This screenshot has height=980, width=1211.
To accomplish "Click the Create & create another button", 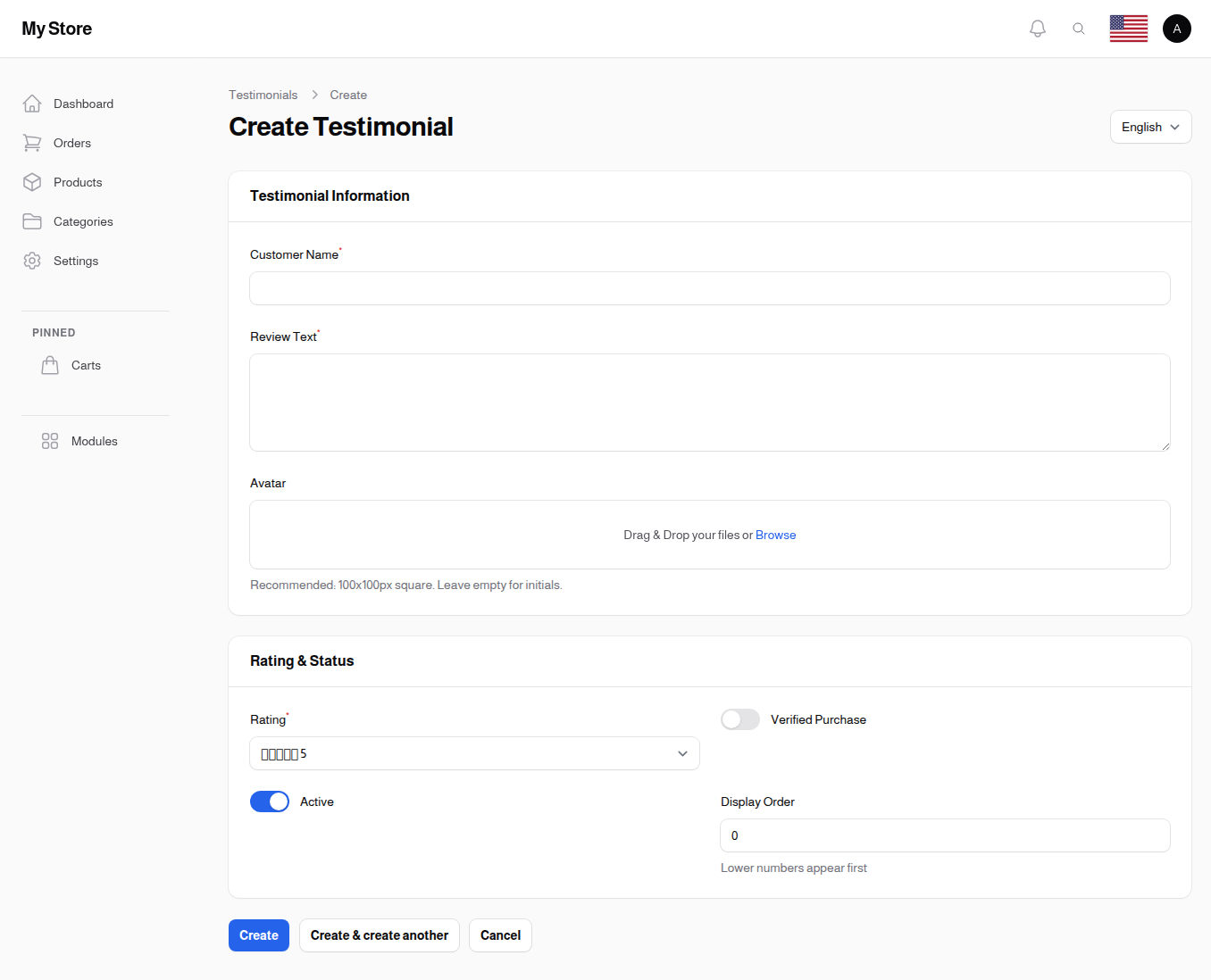I will (380, 935).
